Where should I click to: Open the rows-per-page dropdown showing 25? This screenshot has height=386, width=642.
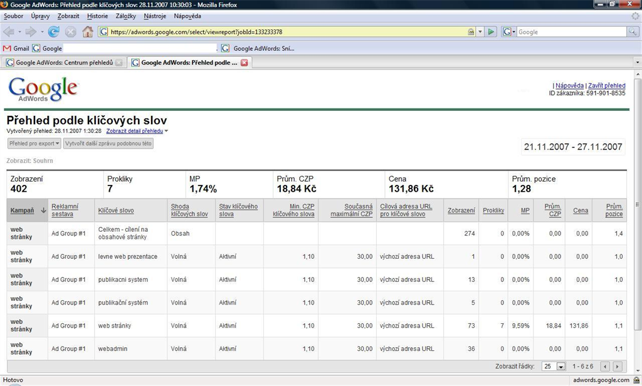click(554, 367)
